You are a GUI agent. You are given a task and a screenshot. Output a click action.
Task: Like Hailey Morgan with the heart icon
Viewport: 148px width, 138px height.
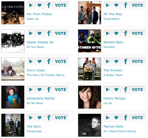click(x=116, y=90)
